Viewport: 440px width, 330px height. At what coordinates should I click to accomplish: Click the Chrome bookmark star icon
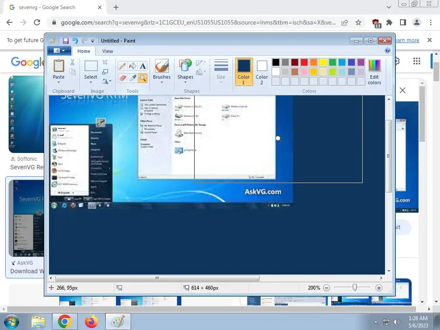click(x=358, y=22)
